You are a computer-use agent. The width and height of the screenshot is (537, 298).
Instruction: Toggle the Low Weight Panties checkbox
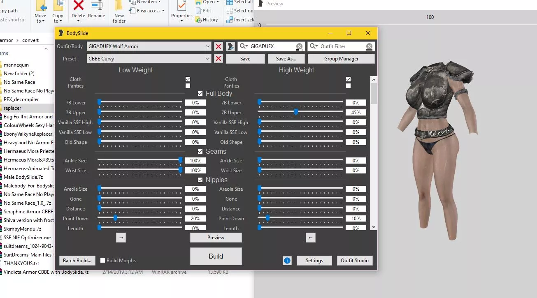pyautogui.click(x=188, y=86)
